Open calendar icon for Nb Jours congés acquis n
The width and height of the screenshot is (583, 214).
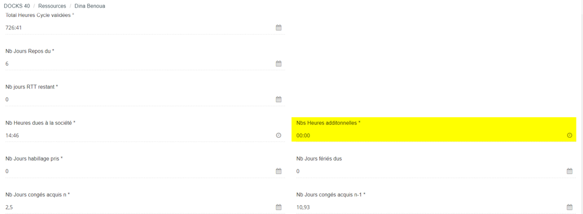coord(278,207)
